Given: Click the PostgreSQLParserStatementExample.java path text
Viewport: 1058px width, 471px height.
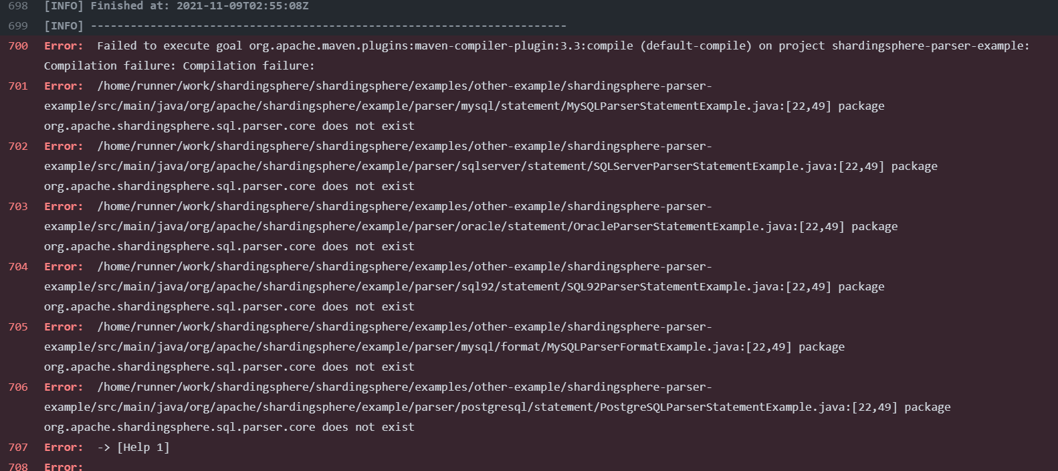Looking at the screenshot, I should coord(471,407).
